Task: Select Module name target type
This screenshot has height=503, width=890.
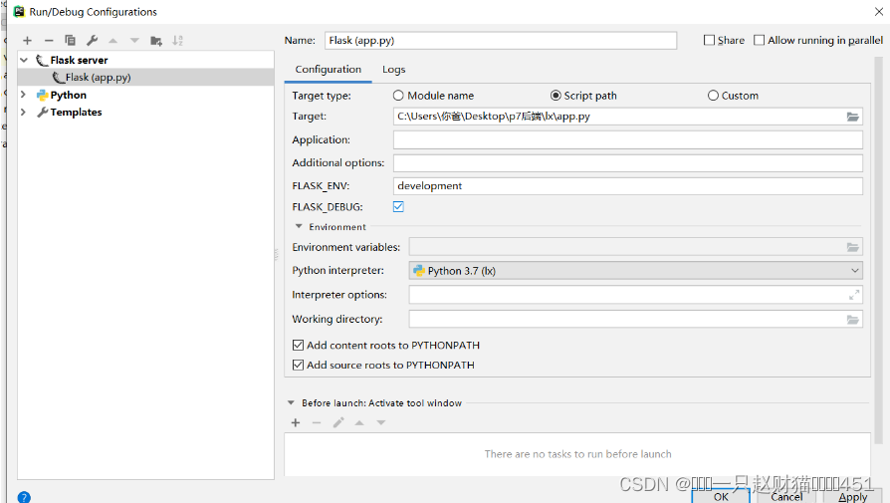Action: [398, 96]
